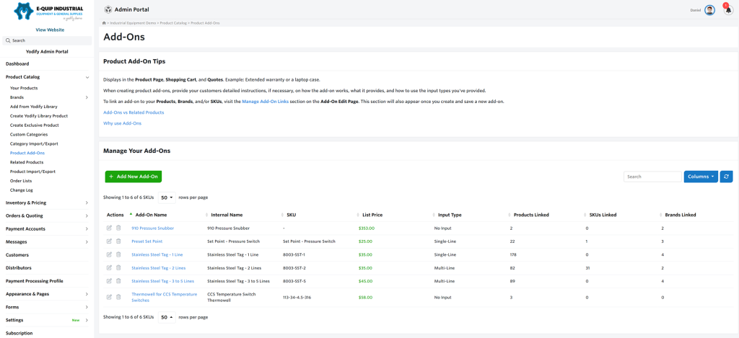Sort table by Add-On Name column
This screenshot has height=338, width=739.
click(x=151, y=215)
